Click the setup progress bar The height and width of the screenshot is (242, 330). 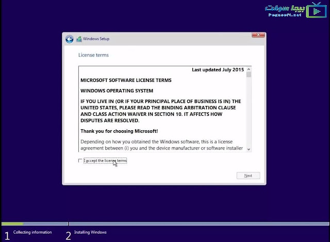[x=165, y=224]
